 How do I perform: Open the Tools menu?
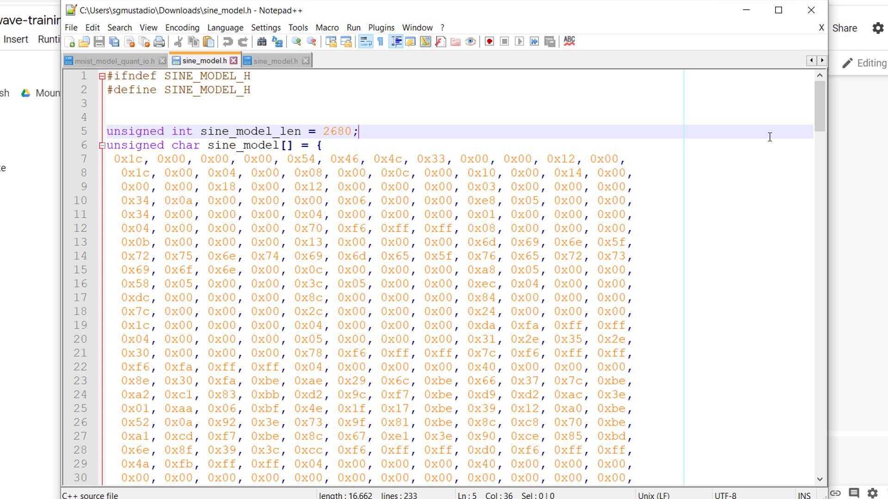pos(298,28)
